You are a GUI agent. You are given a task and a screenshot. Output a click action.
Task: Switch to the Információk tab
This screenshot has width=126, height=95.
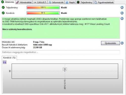pos(56,2)
